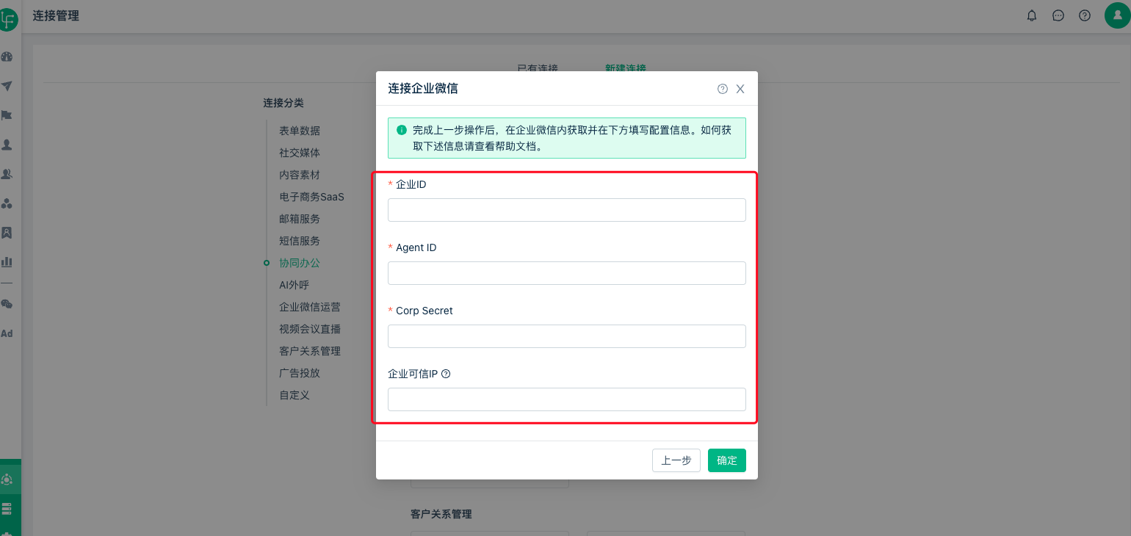1131x536 pixels.
Task: Open the chat message bubble icon in header
Action: pos(1058,15)
